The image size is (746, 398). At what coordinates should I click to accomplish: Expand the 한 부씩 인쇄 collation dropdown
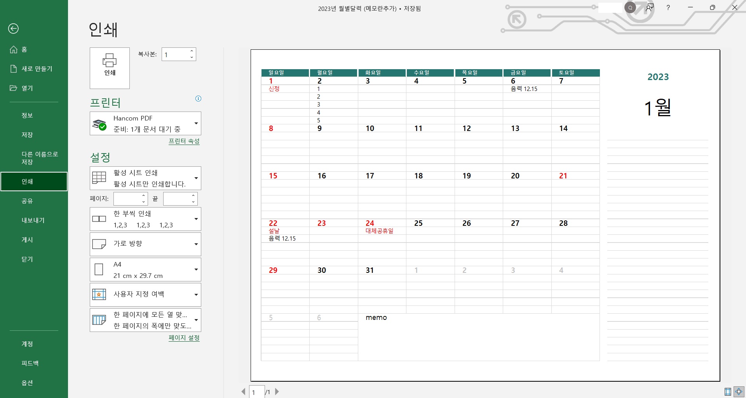145,219
